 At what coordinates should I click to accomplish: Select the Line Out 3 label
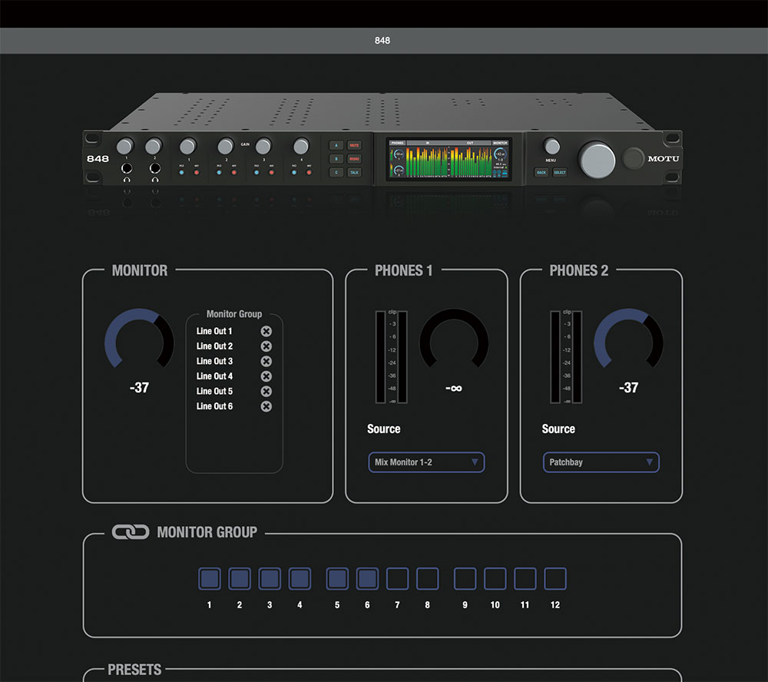click(x=214, y=361)
